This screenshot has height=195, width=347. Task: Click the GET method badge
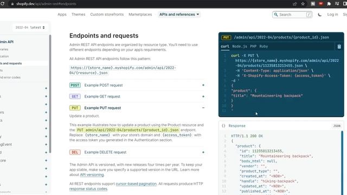pos(75,96)
